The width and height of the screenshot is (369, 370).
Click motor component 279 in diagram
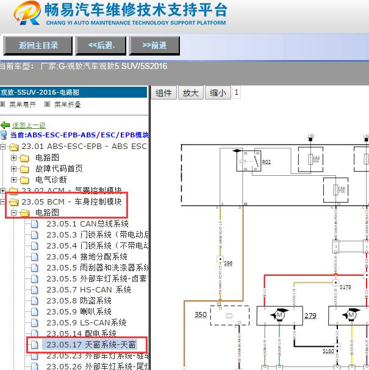[x=279, y=316]
